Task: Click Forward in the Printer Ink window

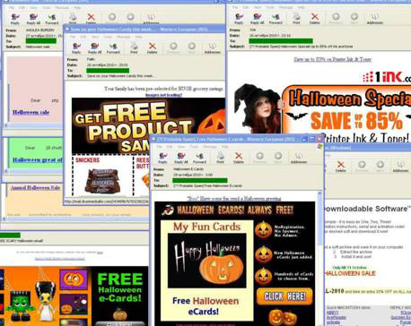Action: click(275, 19)
